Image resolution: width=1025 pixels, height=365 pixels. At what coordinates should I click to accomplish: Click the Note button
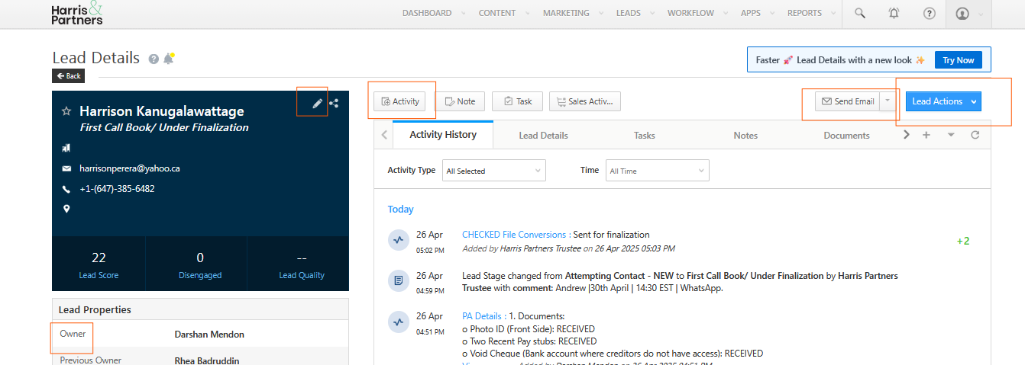[460, 101]
